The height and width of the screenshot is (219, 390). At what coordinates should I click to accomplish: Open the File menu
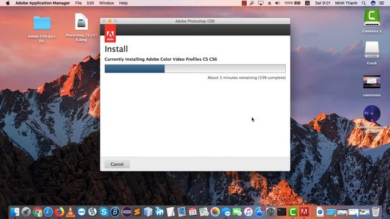click(79, 3)
